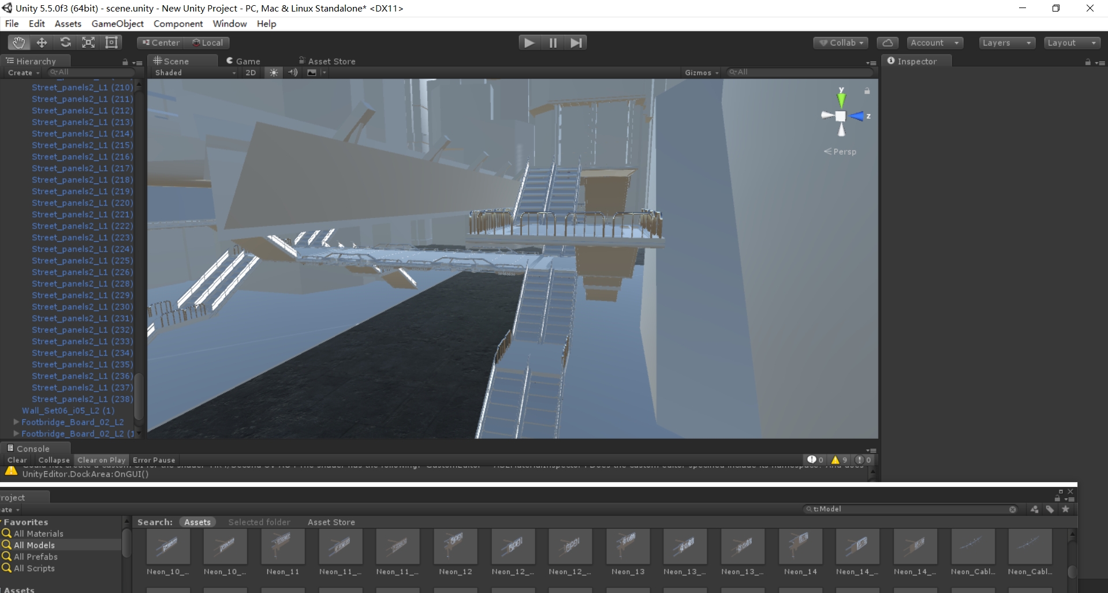Screen dimensions: 1108x593
Task: Filter project search to Selected folder
Action: (x=259, y=522)
